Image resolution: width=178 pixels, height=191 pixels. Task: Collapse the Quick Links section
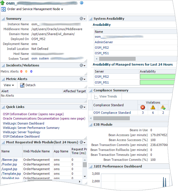click(3, 107)
